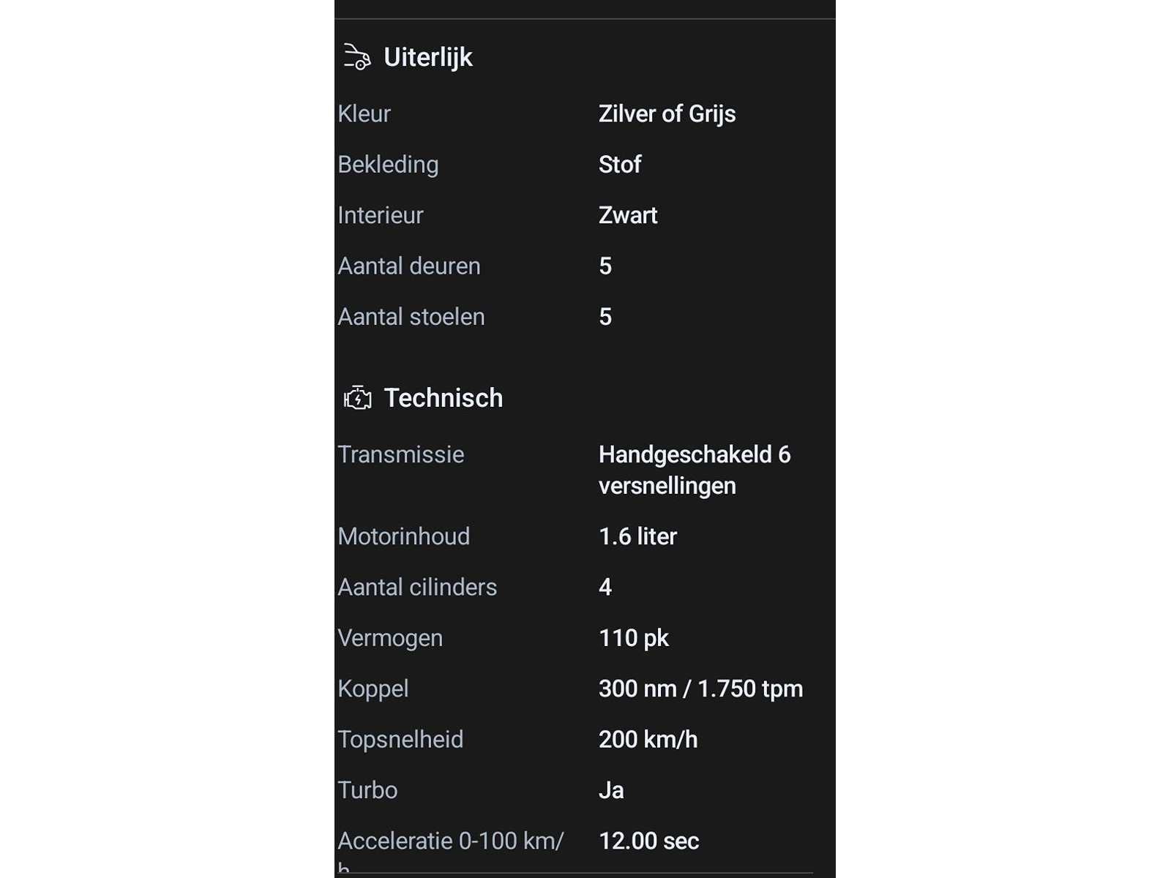Click the Aantal deuren label
Viewport: 1171px width, 878px height.
tap(409, 266)
